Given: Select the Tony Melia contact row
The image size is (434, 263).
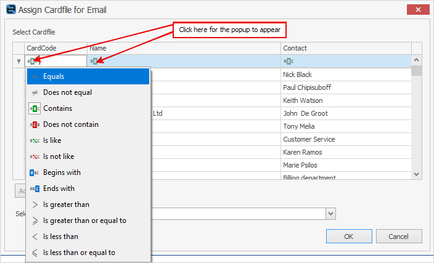Looking at the screenshot, I should tap(346, 126).
